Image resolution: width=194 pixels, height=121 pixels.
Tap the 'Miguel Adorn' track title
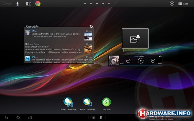click(x=139, y=56)
